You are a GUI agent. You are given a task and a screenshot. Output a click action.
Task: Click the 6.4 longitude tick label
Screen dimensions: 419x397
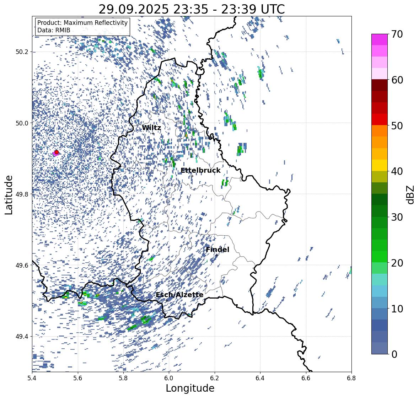pos(260,378)
